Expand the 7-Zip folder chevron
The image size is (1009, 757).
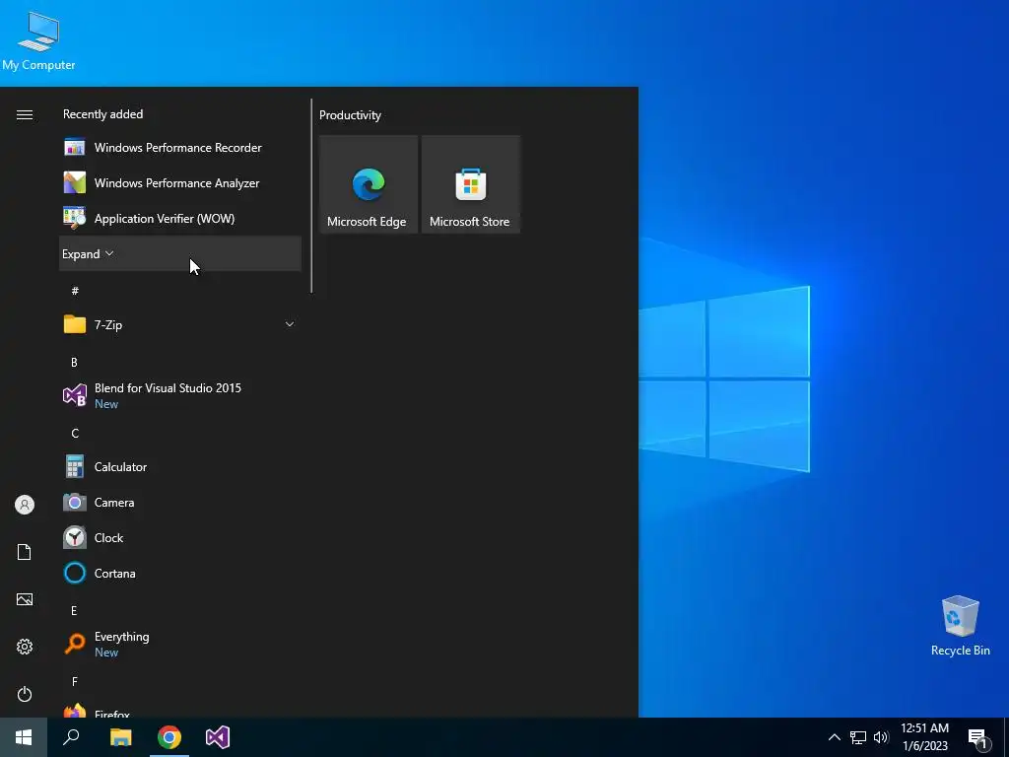click(x=290, y=324)
